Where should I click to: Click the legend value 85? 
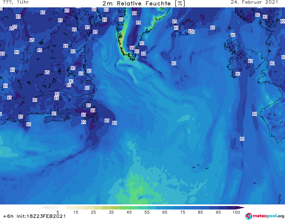(200, 212)
